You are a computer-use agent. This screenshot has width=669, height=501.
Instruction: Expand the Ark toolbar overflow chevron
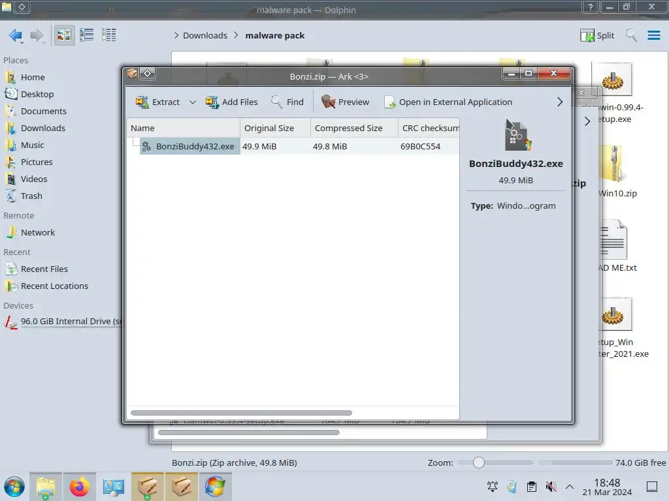click(560, 102)
